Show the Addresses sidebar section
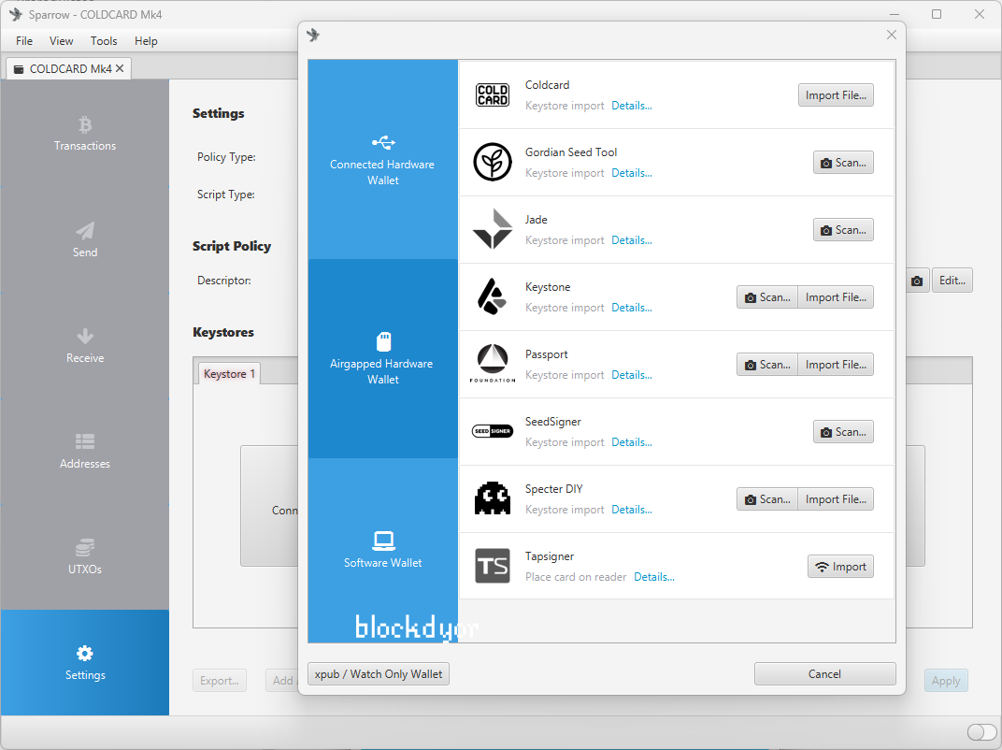 click(x=85, y=451)
